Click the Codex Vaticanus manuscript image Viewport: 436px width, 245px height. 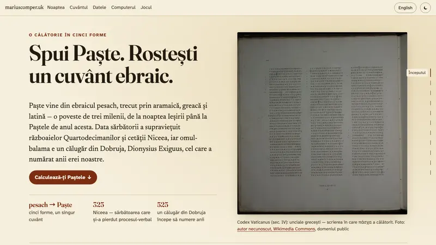[322, 123]
